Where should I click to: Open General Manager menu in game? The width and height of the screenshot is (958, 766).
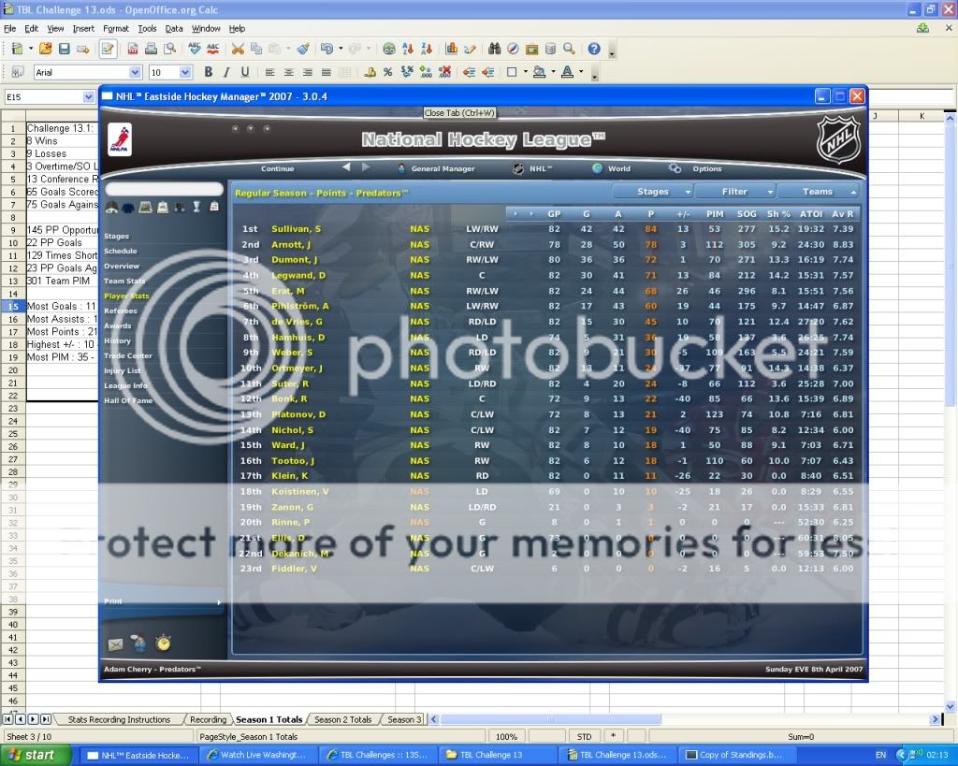[443, 168]
